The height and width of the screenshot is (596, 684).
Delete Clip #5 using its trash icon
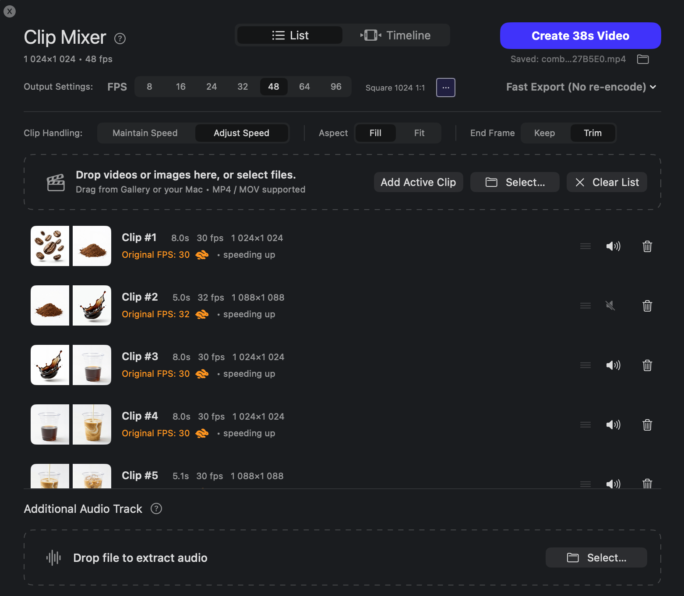(x=647, y=484)
